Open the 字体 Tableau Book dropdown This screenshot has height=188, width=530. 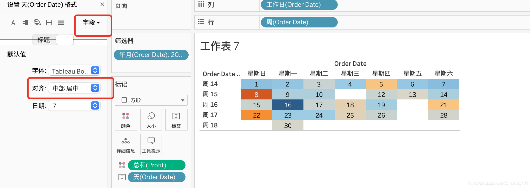tap(74, 70)
